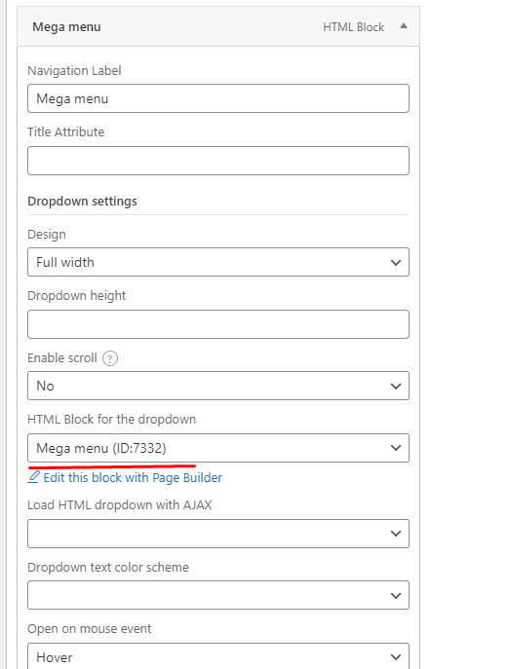Open the Design dropdown showing Full width

click(x=218, y=262)
